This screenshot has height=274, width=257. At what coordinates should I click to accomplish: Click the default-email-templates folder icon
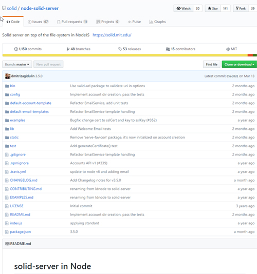tap(7, 112)
